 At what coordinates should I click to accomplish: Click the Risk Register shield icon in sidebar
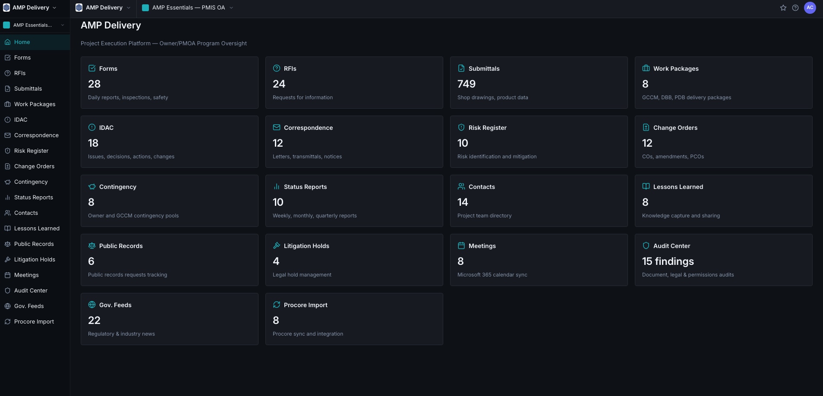click(x=7, y=151)
